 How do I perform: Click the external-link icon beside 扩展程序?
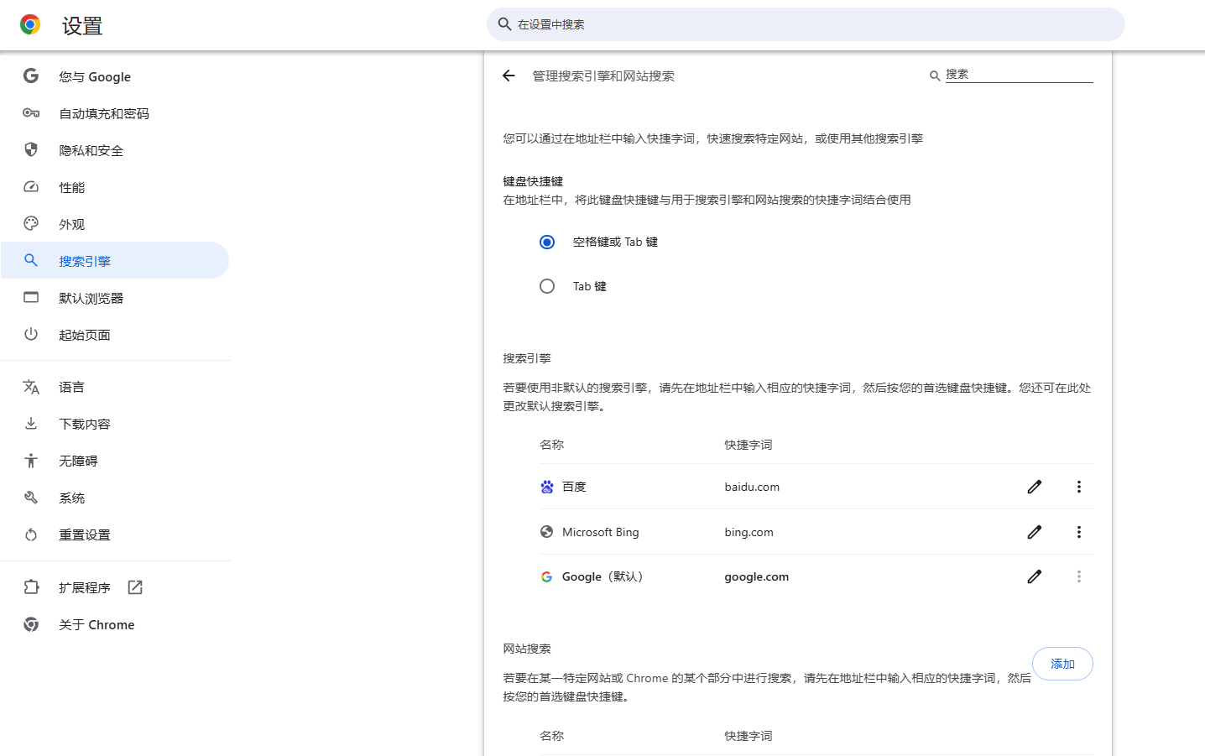135,587
